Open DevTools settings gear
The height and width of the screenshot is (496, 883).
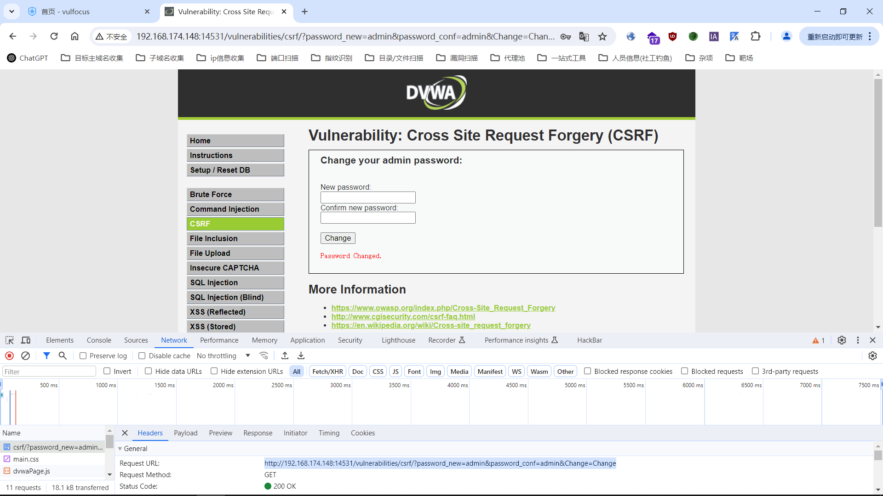tap(842, 340)
